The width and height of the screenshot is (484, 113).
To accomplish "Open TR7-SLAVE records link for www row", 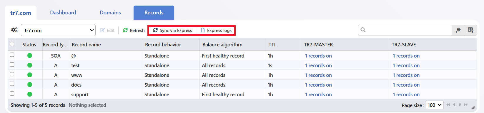I will point(406,75).
